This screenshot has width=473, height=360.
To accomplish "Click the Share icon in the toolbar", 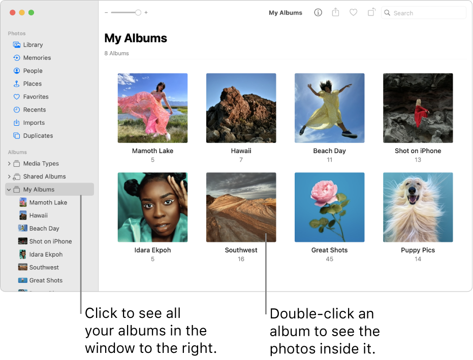I will [335, 13].
